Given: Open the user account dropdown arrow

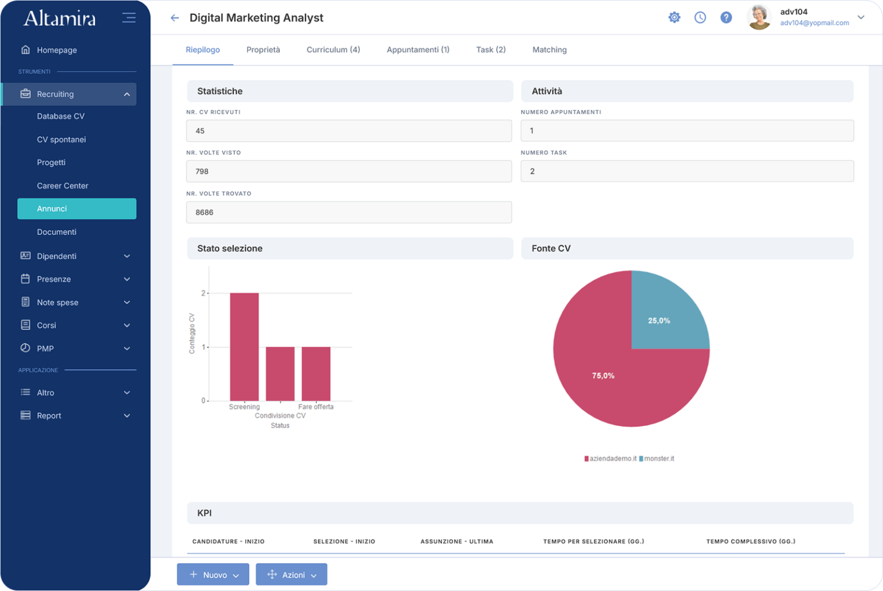Looking at the screenshot, I should click(861, 17).
